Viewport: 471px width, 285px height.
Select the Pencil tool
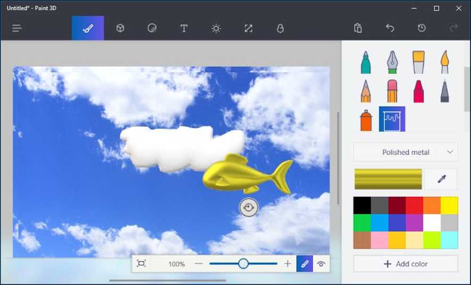click(x=365, y=91)
